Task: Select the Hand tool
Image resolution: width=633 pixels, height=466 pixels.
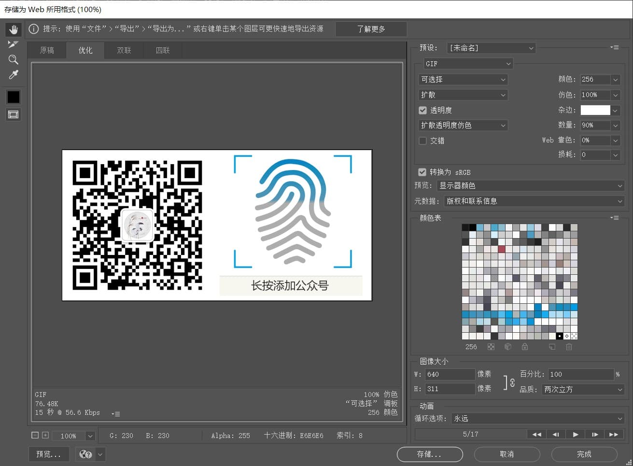Action: point(13,29)
